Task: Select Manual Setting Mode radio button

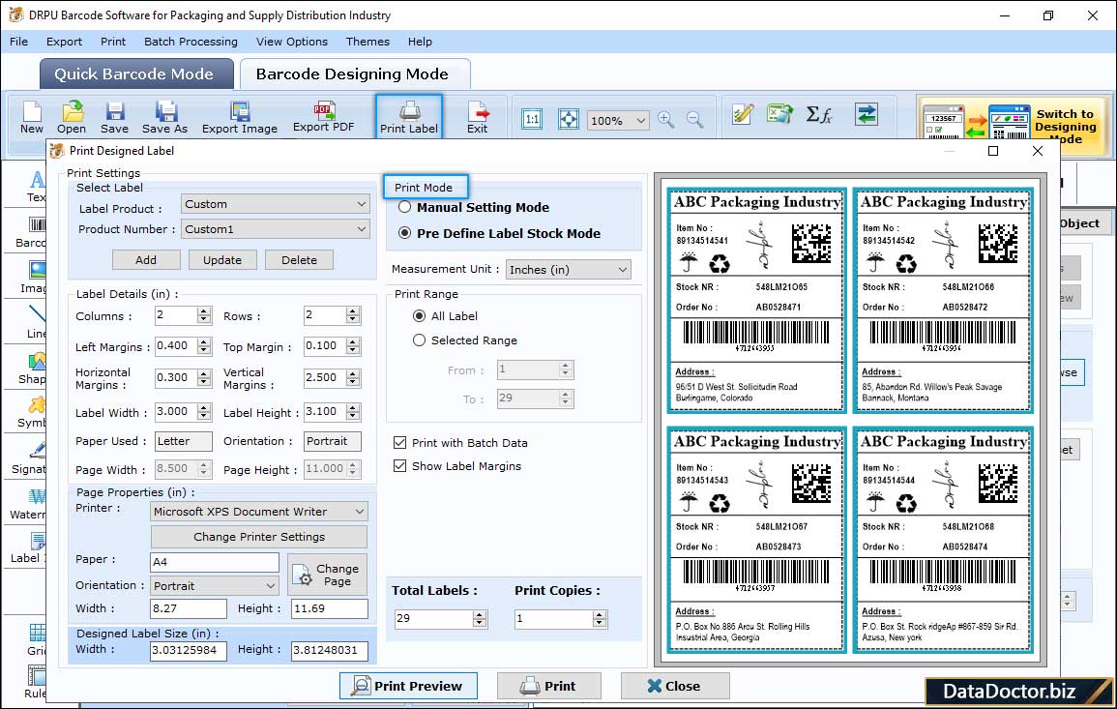Action: tap(404, 207)
